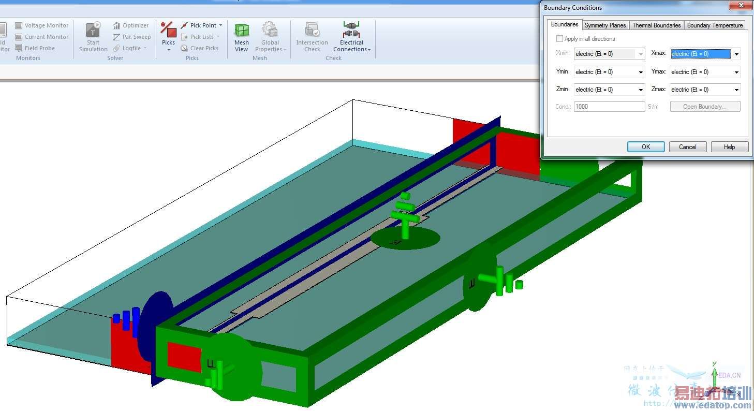
Task: Open the Optimizer tool
Action: click(131, 25)
